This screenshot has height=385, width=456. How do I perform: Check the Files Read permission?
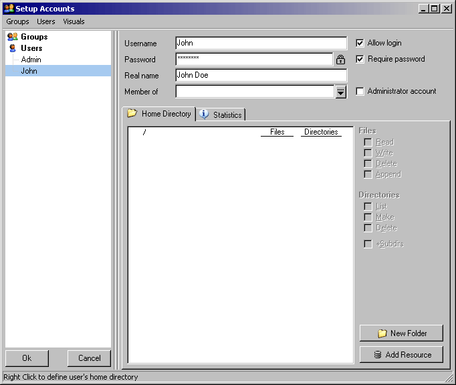[x=368, y=142]
